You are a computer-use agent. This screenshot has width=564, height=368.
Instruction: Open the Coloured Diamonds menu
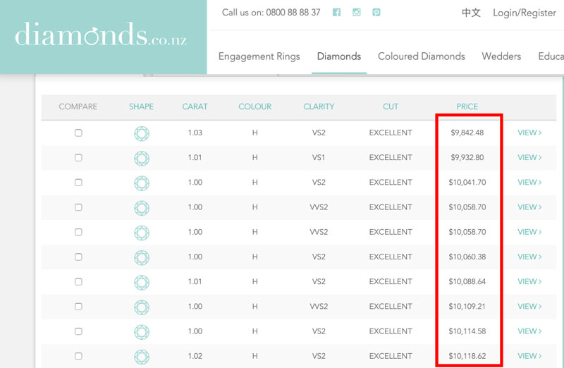(x=422, y=56)
